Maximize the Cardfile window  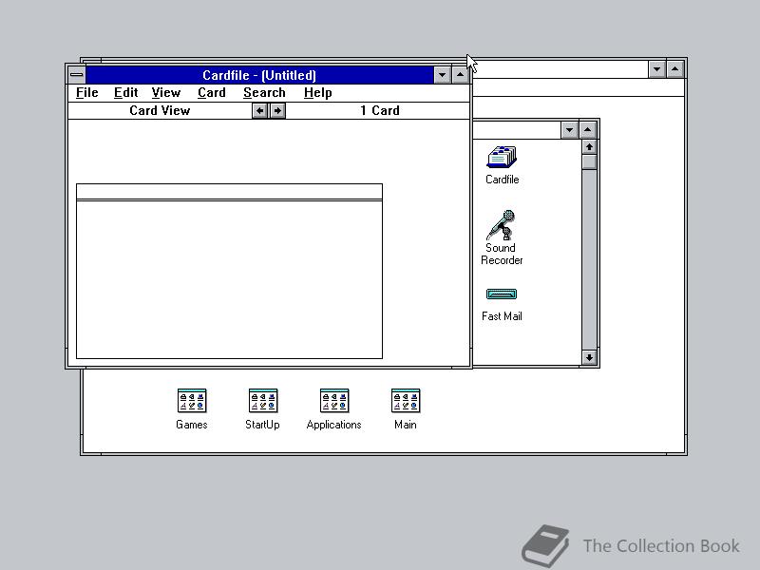click(x=460, y=75)
